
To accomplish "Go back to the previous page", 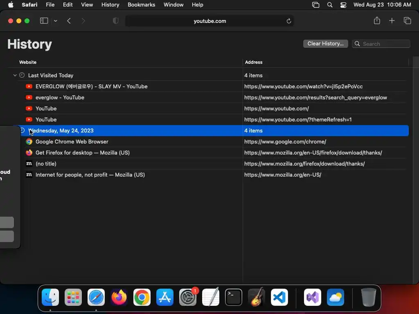I will [x=69, y=21].
